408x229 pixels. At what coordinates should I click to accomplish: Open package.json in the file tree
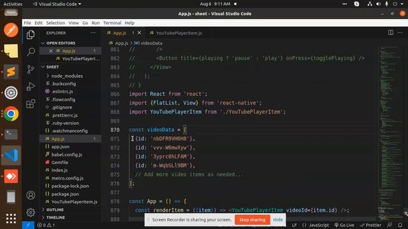click(65, 194)
